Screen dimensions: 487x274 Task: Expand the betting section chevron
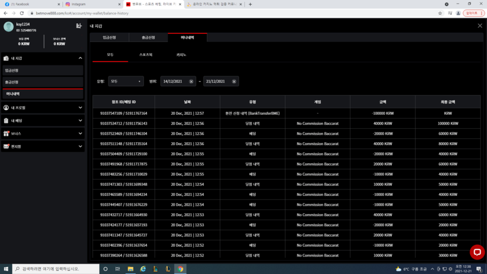click(x=80, y=121)
